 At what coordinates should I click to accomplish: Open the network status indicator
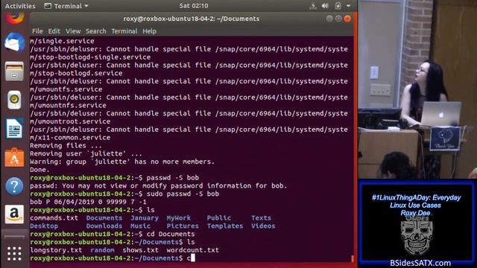(313, 6)
